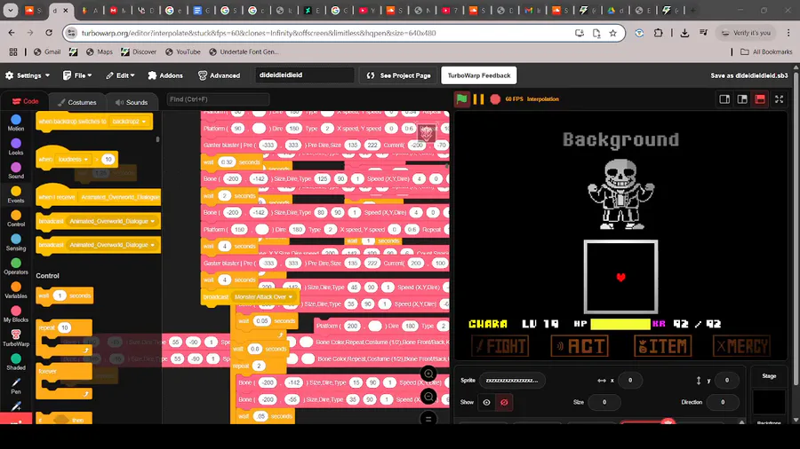Open the Gmail bookmark

[47, 52]
